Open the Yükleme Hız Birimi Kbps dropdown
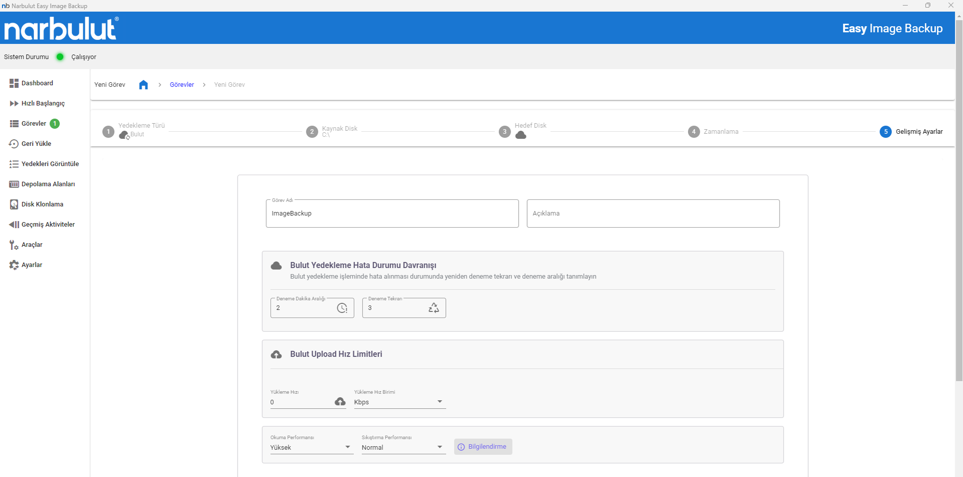 [x=399, y=402]
